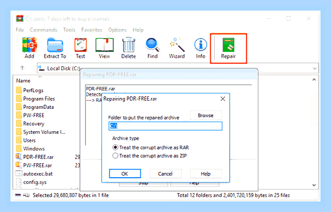Click the folder path field containing C:\

165,126
